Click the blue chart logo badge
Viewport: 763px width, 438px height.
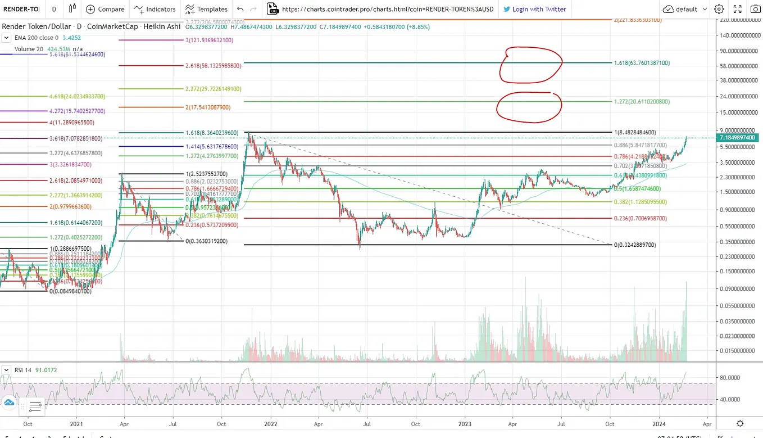[8, 402]
